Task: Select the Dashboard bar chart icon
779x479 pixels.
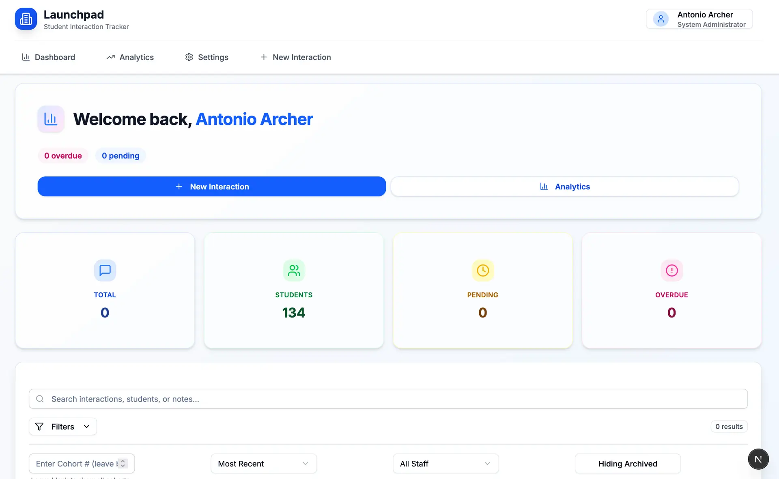Action: pyautogui.click(x=26, y=57)
